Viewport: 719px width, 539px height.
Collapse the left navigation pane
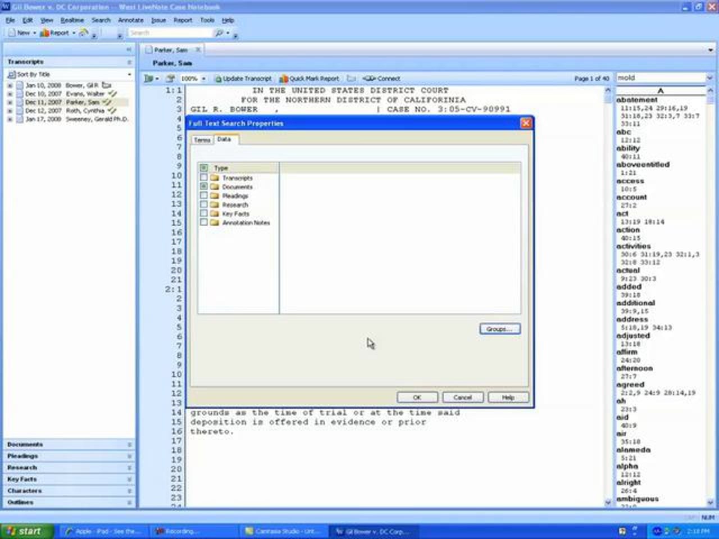[129, 49]
